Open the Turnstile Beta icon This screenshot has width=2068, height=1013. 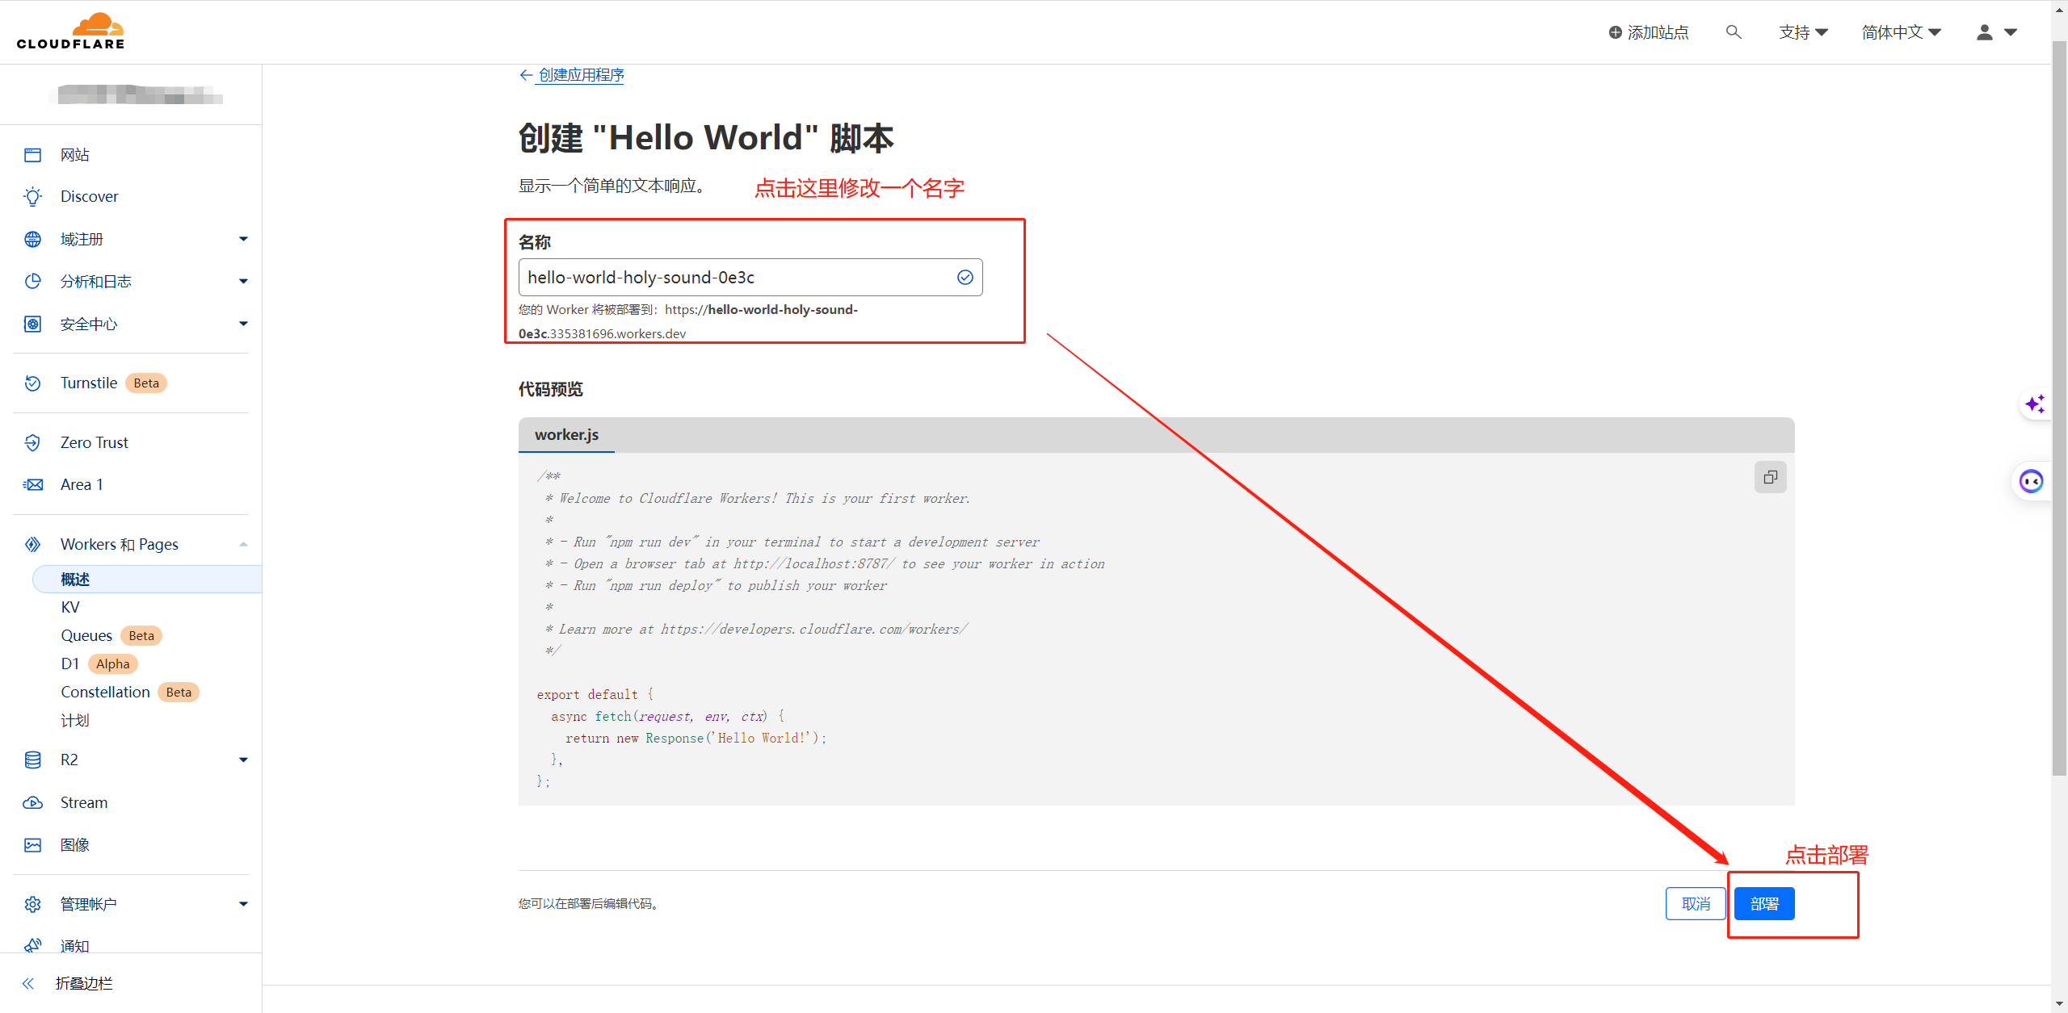point(32,383)
